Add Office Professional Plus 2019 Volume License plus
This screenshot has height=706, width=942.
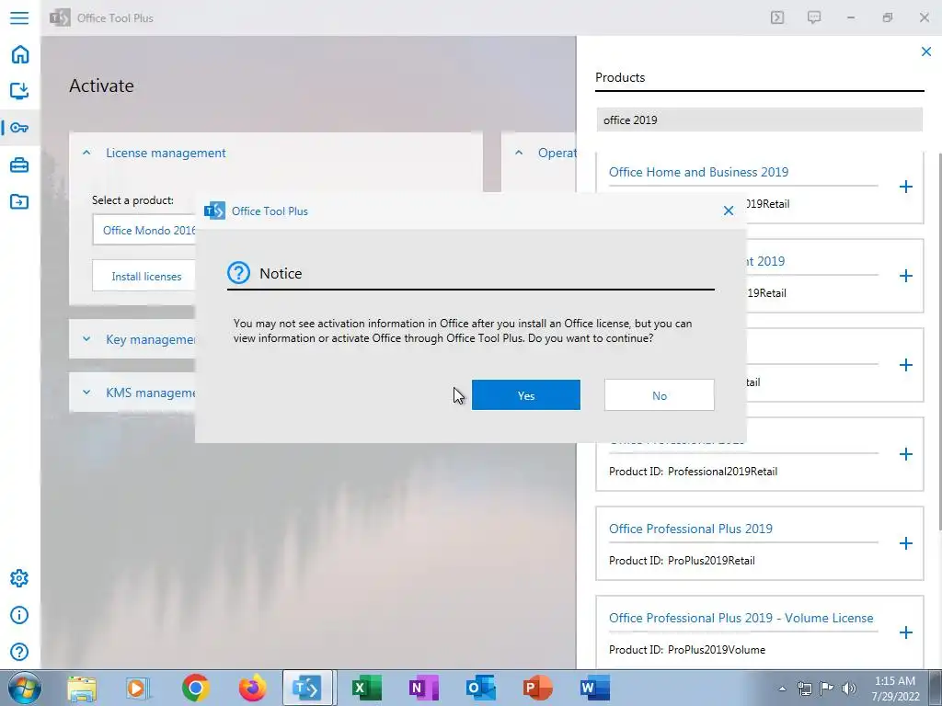[905, 632]
